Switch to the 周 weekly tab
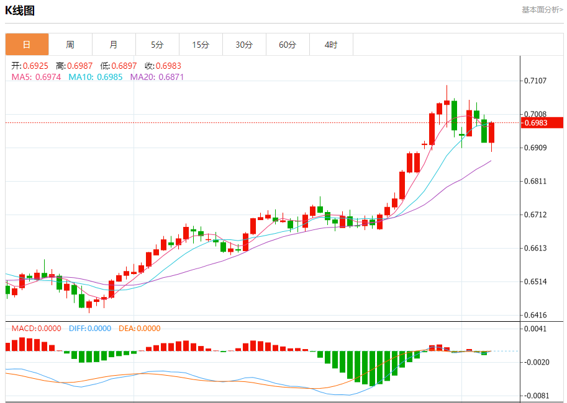 click(x=70, y=45)
